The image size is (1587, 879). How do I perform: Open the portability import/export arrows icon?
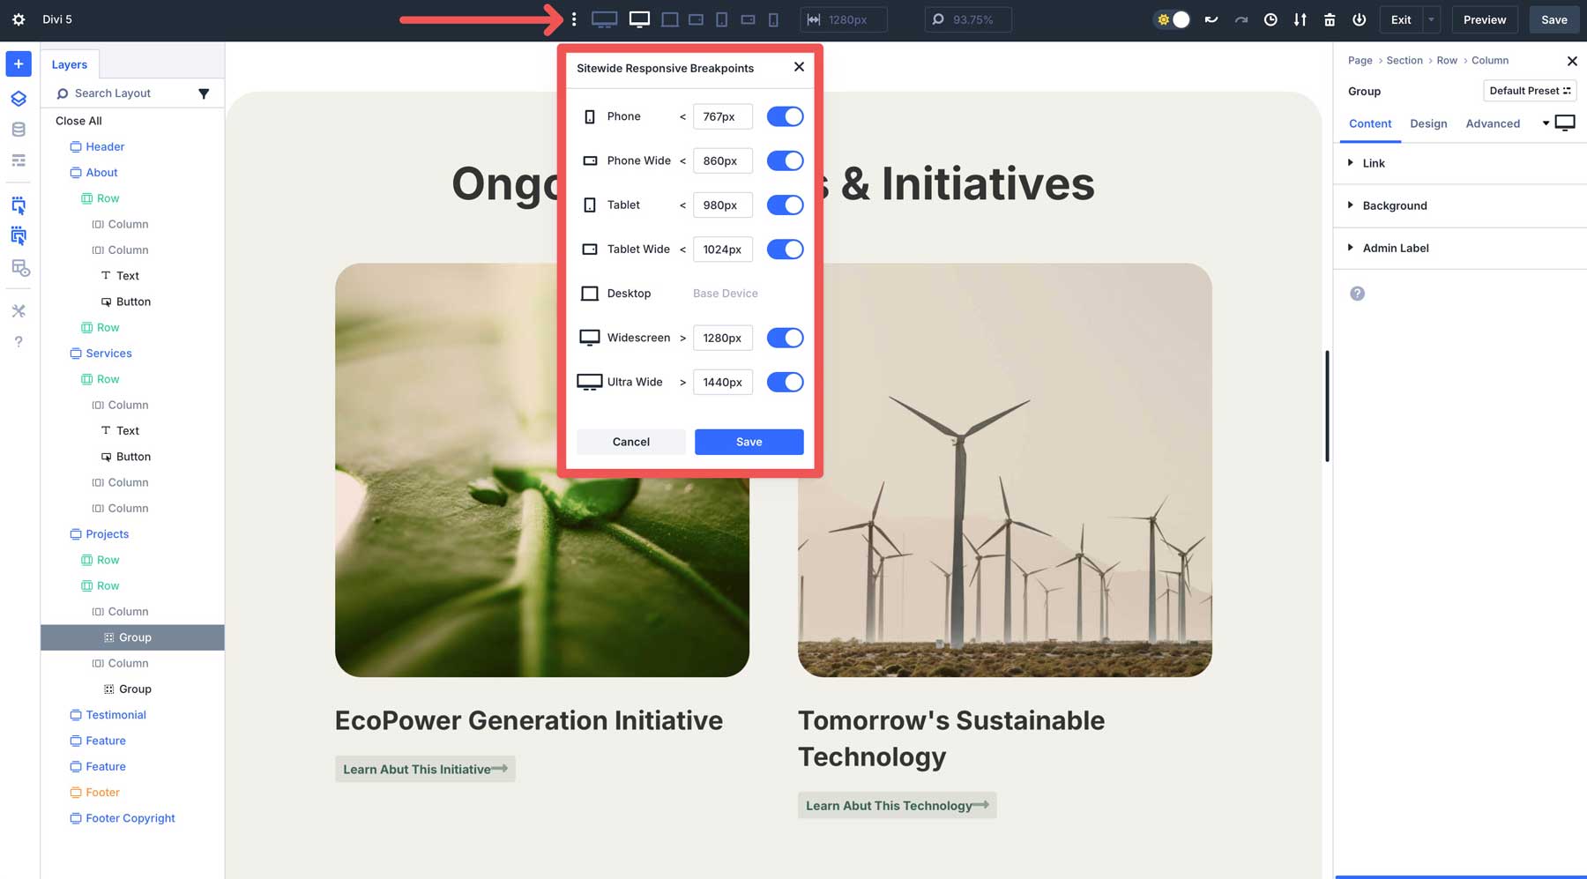(1300, 19)
